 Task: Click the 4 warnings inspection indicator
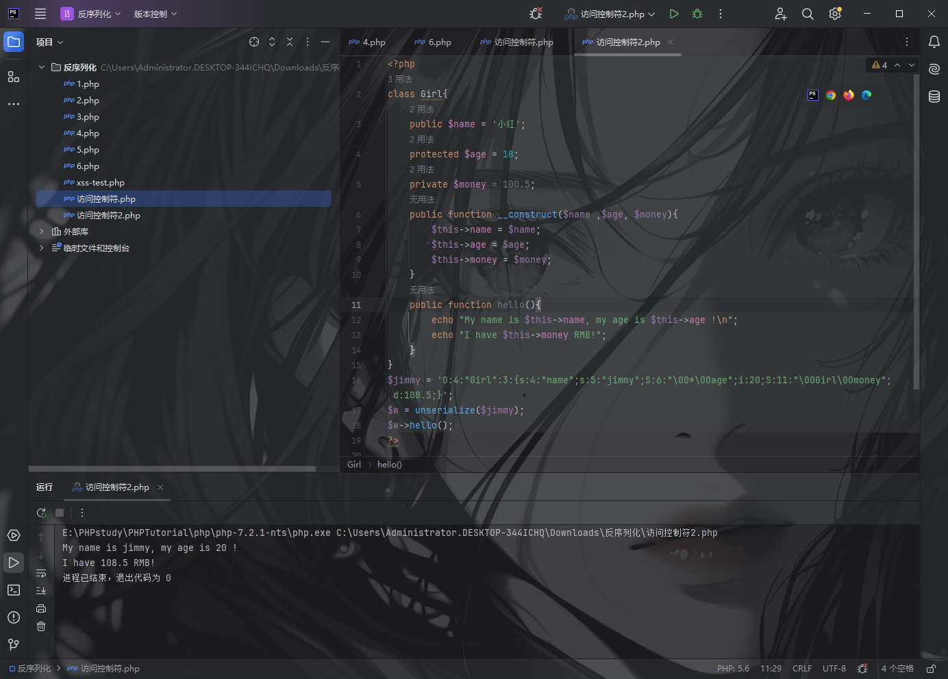tap(880, 65)
